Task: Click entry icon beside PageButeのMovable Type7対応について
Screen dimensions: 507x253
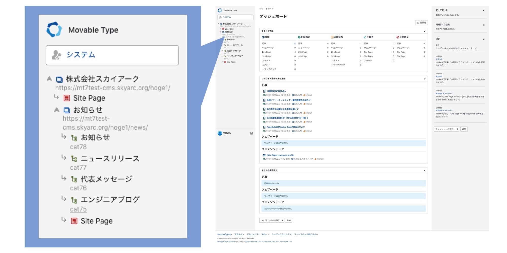Action: coord(264,127)
